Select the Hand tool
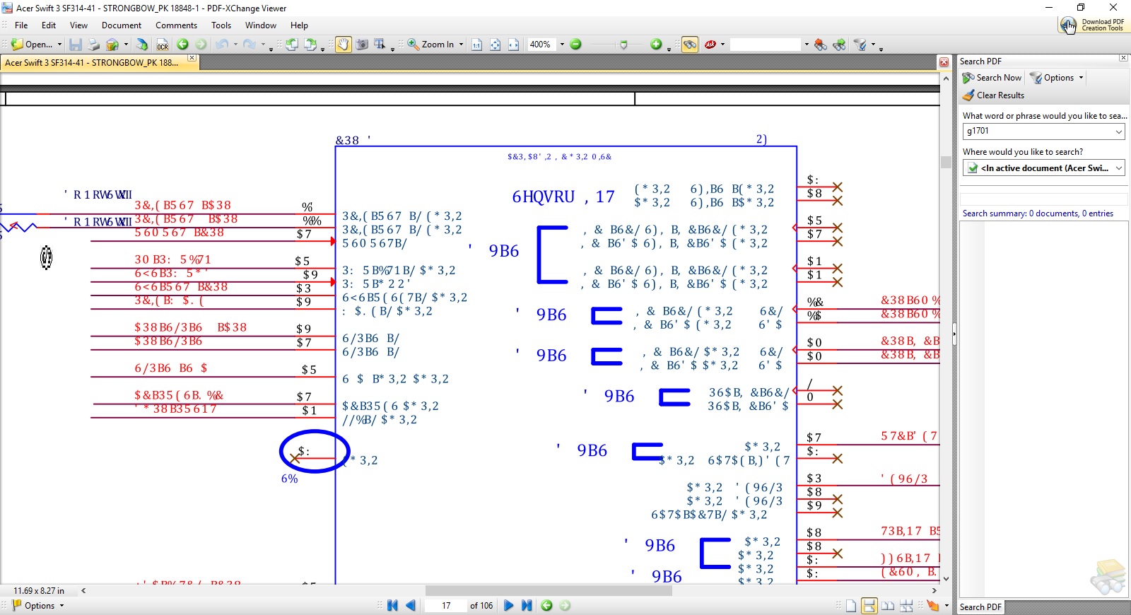Image resolution: width=1131 pixels, height=615 pixels. click(343, 45)
